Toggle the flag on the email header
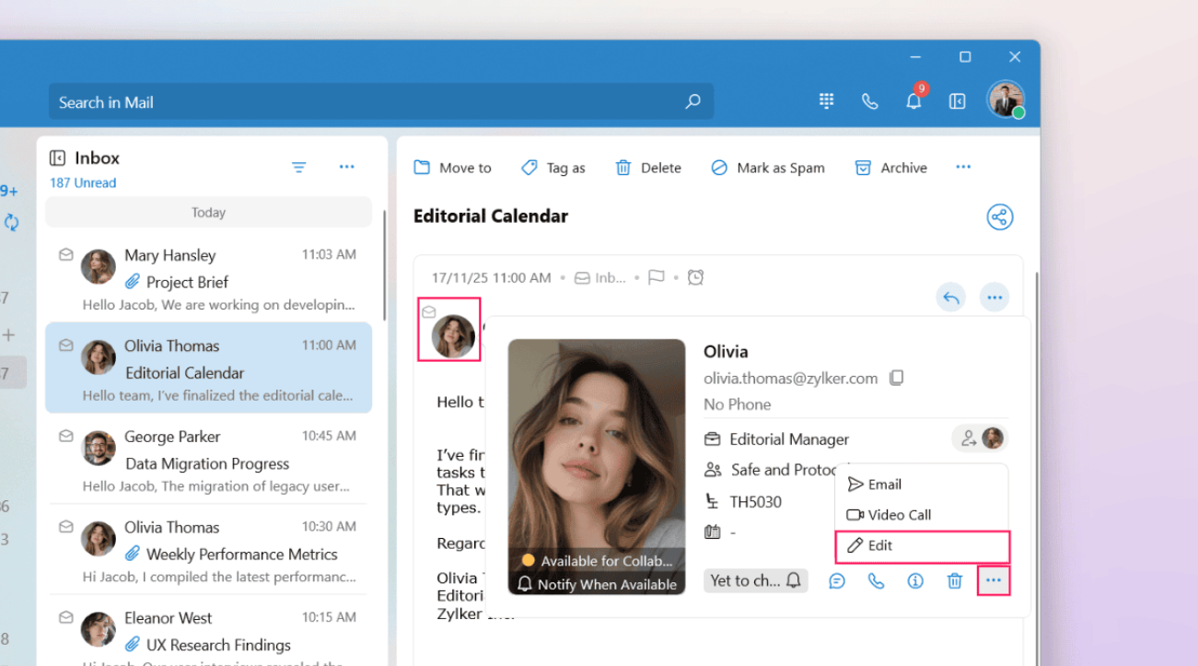 [x=656, y=277]
